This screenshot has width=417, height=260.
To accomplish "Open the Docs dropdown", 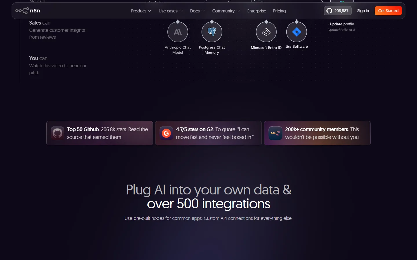I will click(x=197, y=11).
